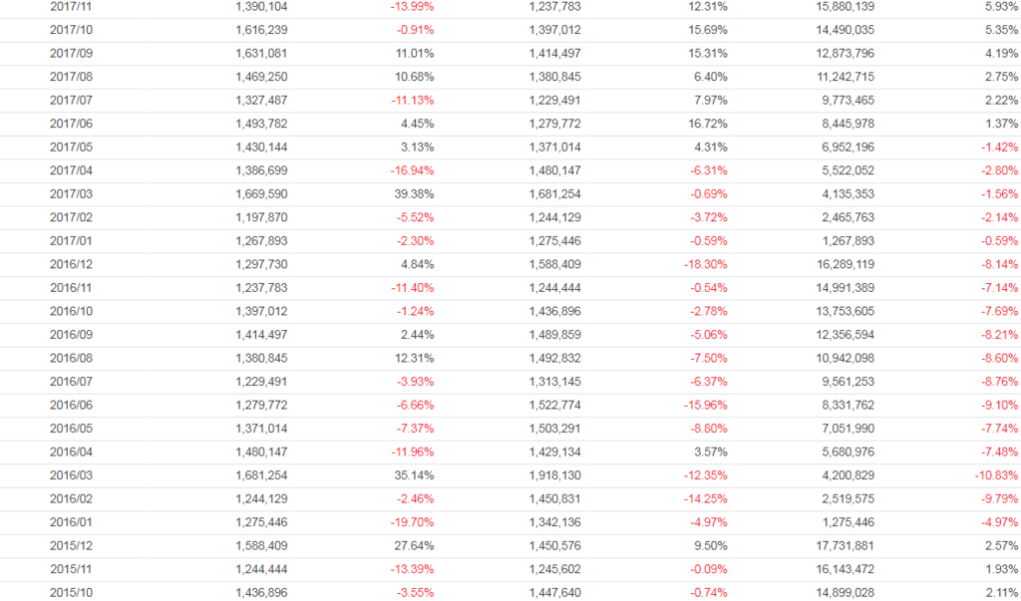Click the red -19.70% value

tap(411, 522)
